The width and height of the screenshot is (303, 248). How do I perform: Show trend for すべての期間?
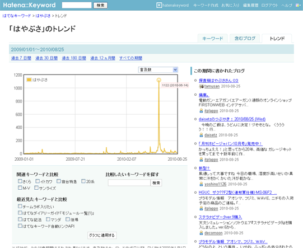click(x=130, y=58)
